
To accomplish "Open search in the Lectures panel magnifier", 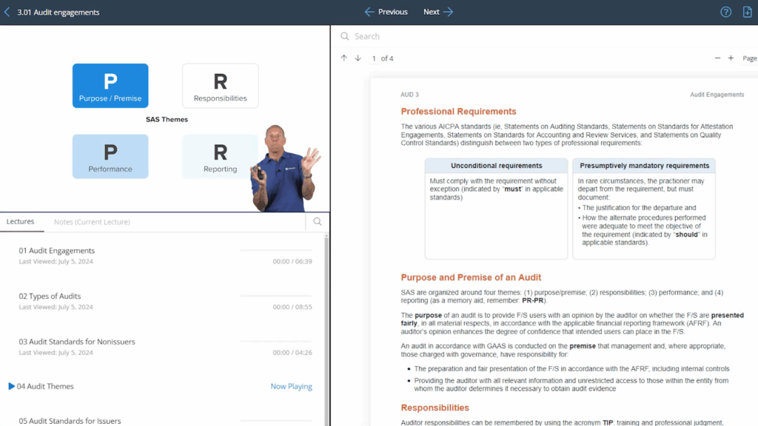I will click(318, 222).
